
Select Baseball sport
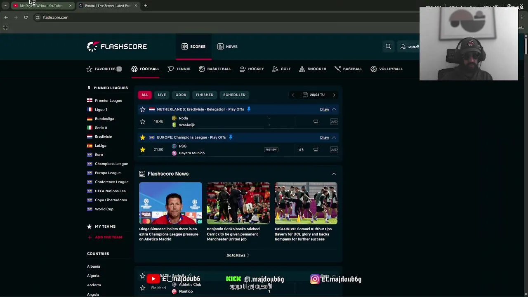pyautogui.click(x=348, y=69)
